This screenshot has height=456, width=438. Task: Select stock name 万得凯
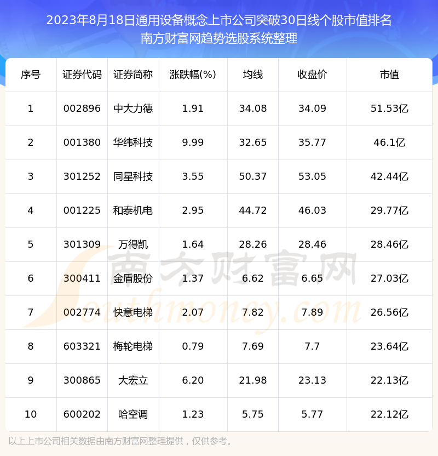tap(133, 244)
